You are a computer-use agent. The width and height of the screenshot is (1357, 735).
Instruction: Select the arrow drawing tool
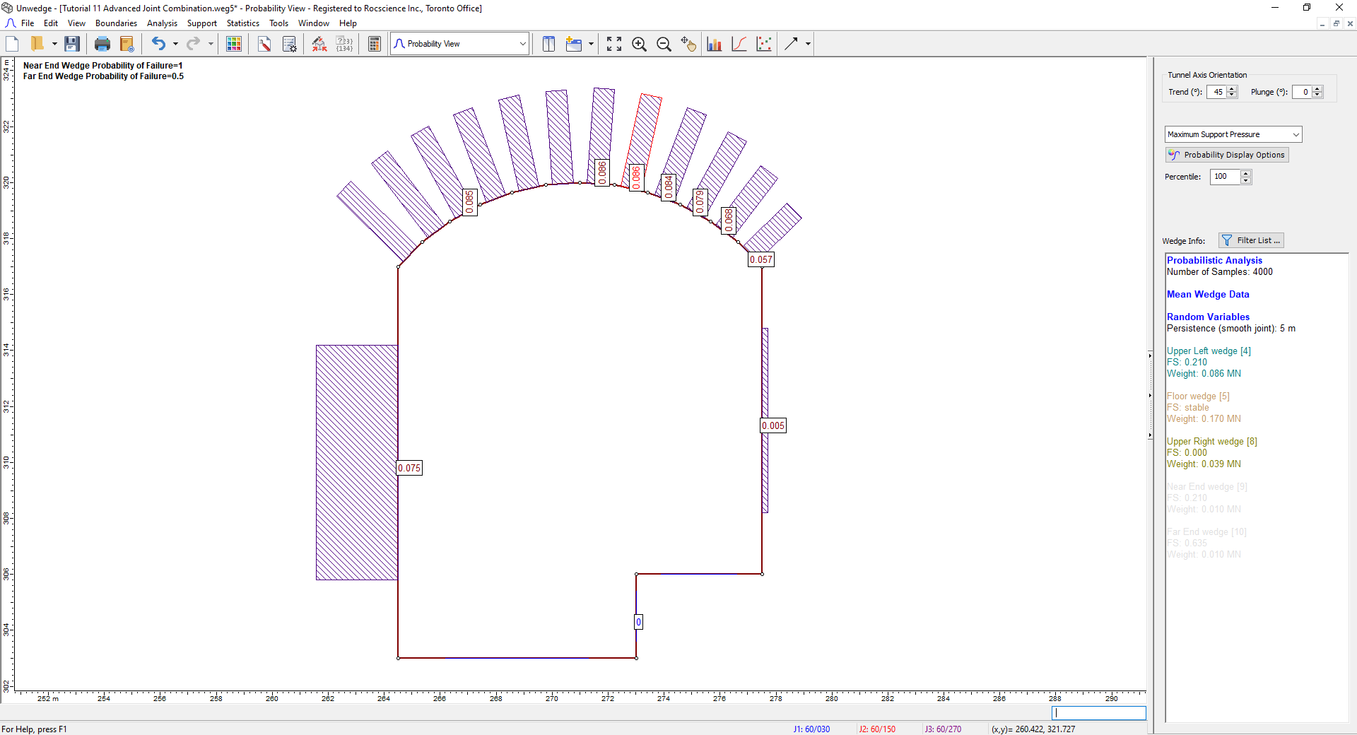(x=791, y=44)
